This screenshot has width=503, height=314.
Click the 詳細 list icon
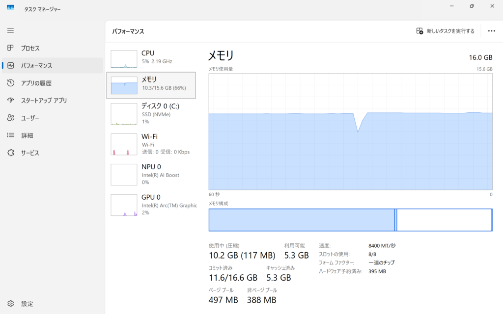point(11,135)
